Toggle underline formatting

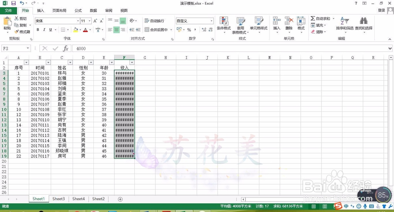click(x=50, y=29)
